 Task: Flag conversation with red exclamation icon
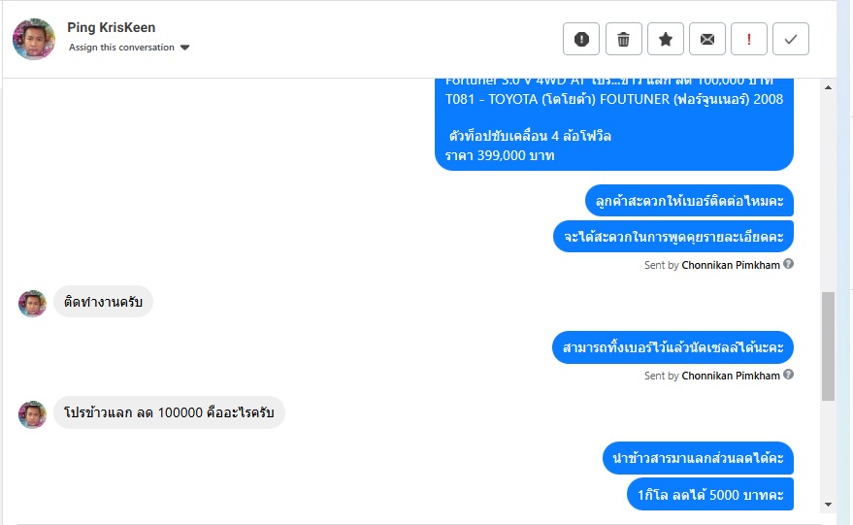tap(749, 39)
